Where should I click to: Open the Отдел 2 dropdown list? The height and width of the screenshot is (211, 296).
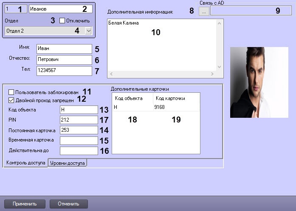point(88,31)
